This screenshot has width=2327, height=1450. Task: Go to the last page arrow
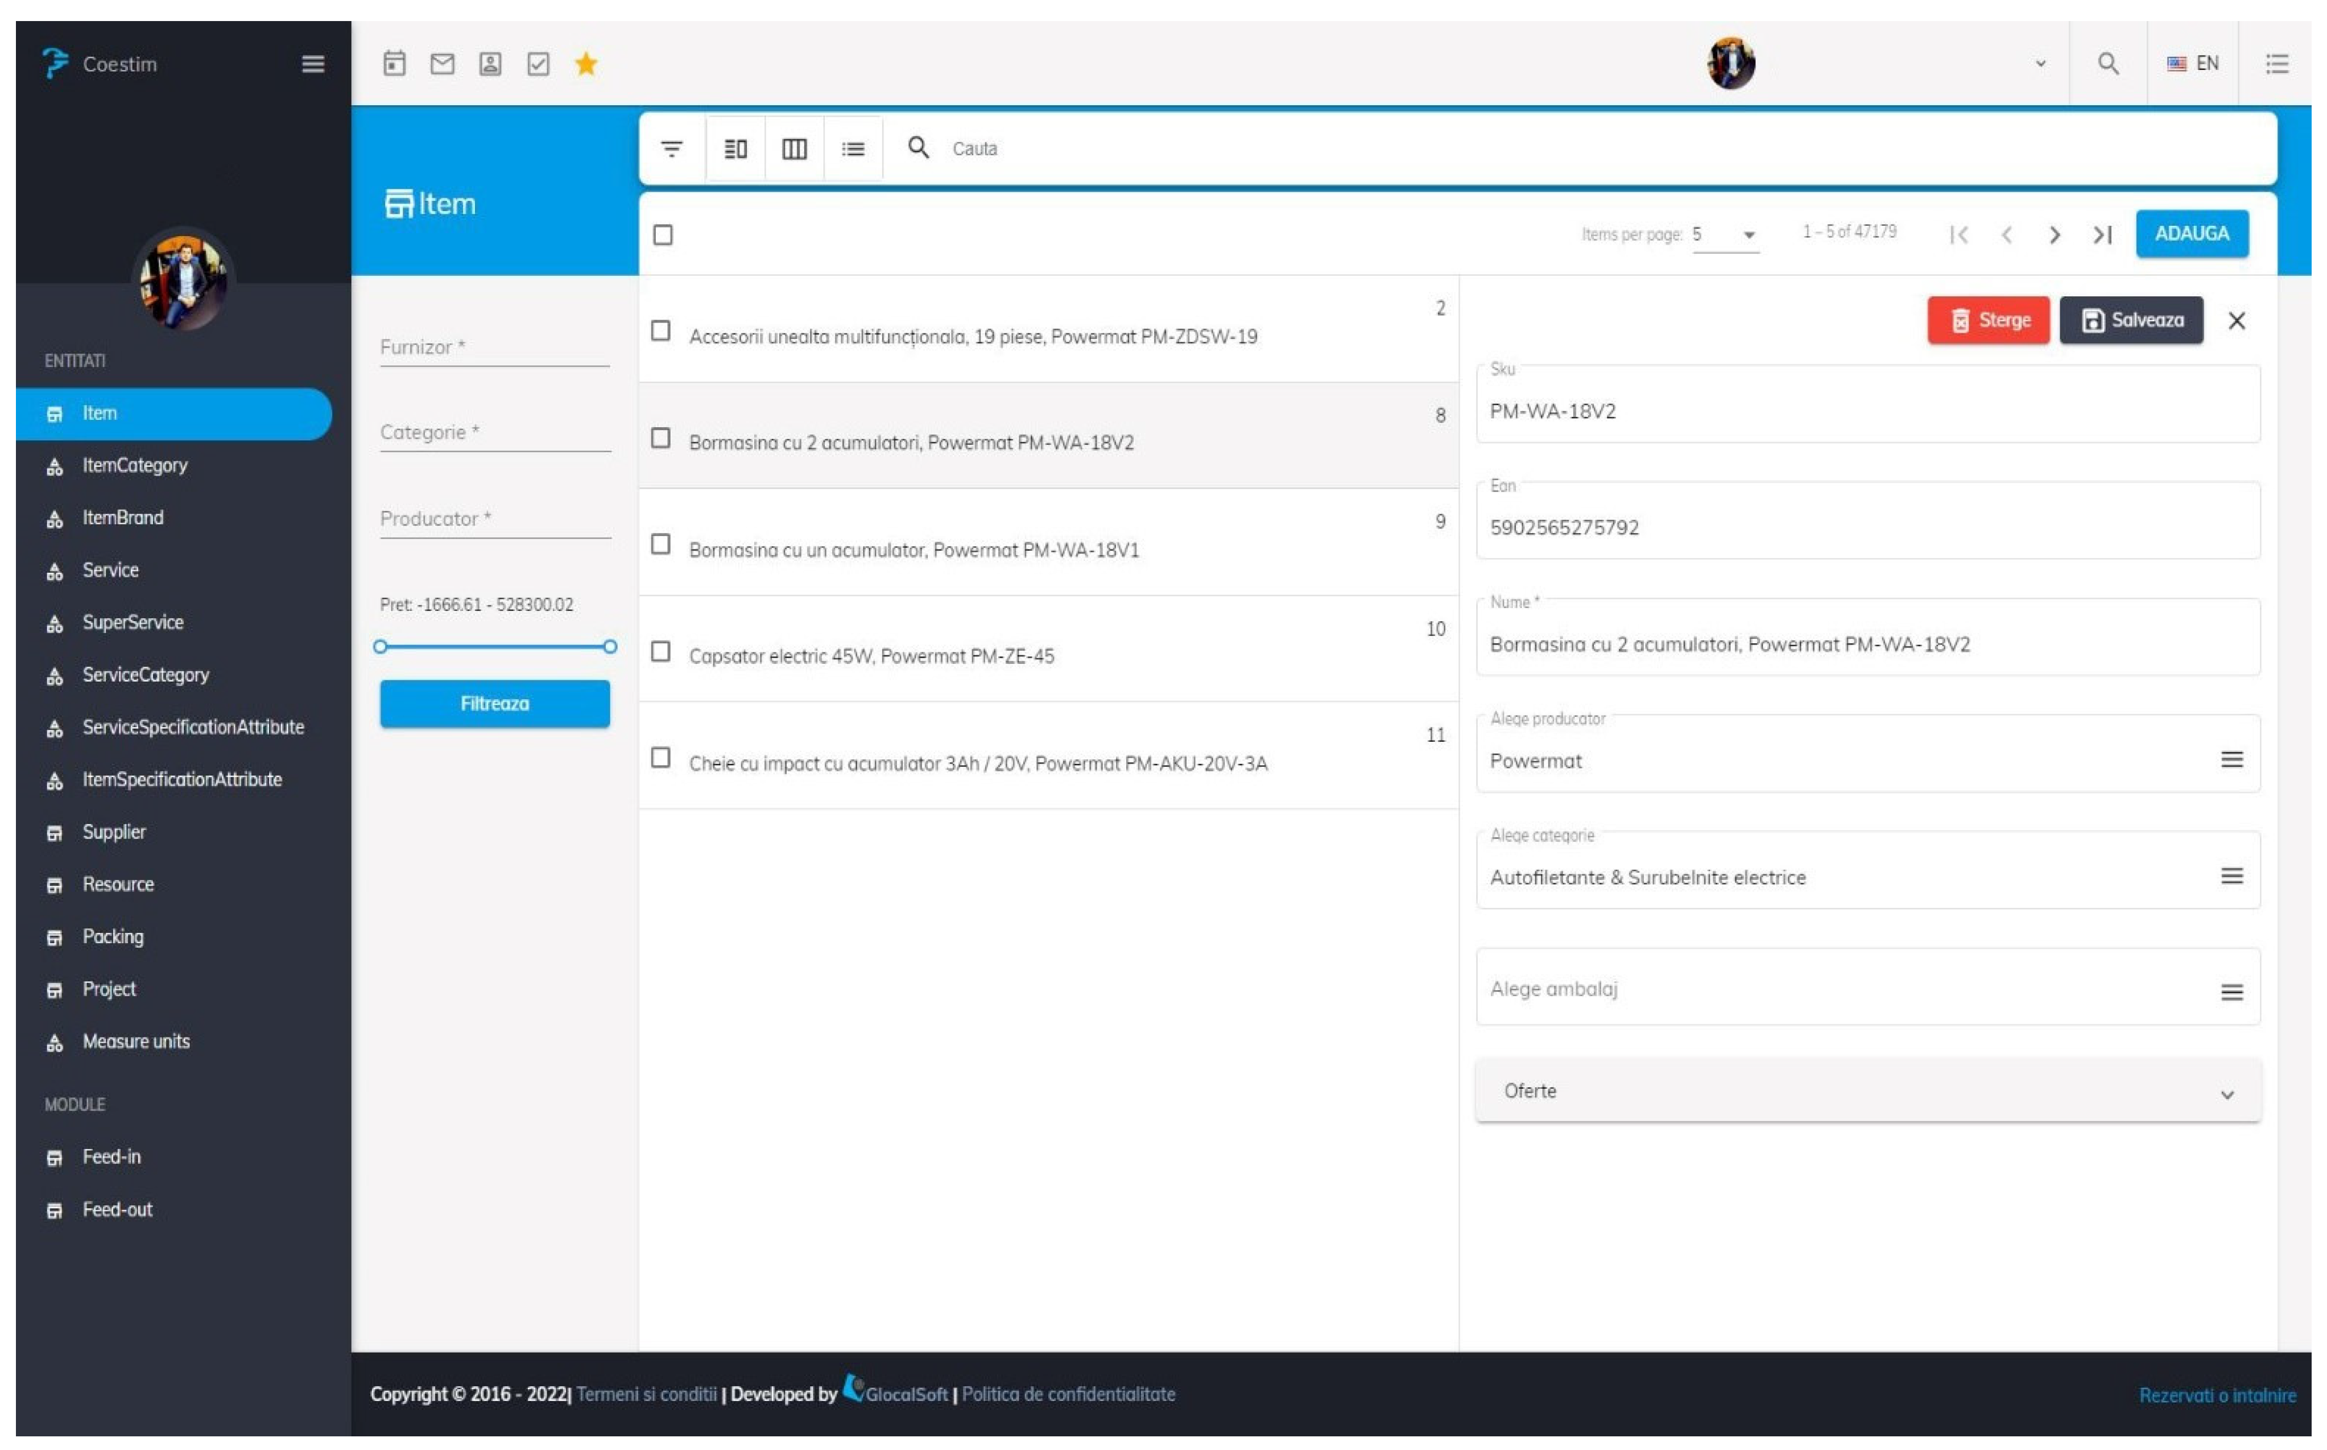[2102, 235]
